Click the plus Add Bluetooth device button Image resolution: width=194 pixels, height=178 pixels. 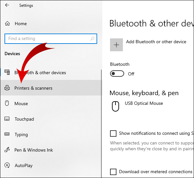click(x=116, y=45)
